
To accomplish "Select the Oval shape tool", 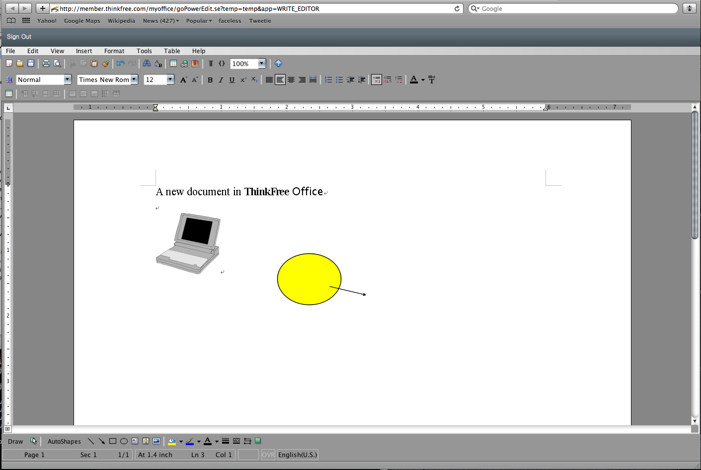I will point(124,441).
